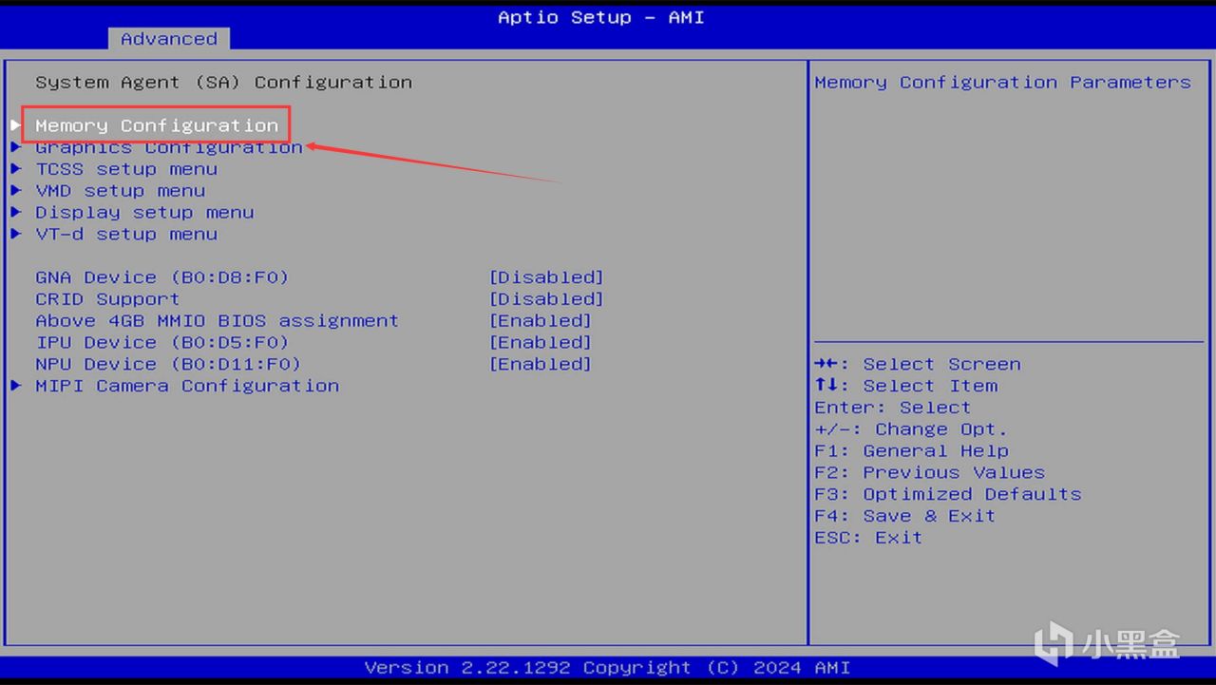The image size is (1216, 685).
Task: Select the CRID Support label
Action: coord(107,299)
